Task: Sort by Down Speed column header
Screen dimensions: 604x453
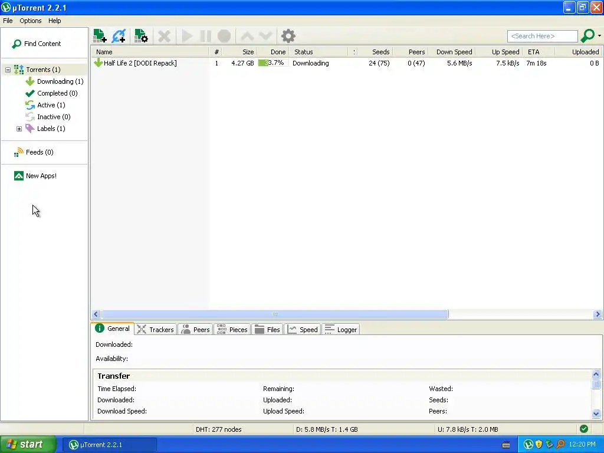Action: 452,52
